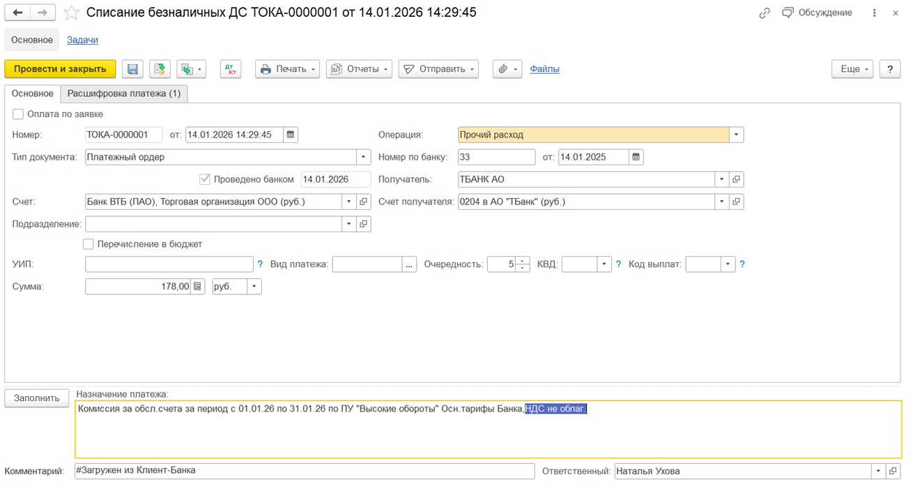Click the save document diskette icon
This screenshot has height=491, width=915.
132,69
